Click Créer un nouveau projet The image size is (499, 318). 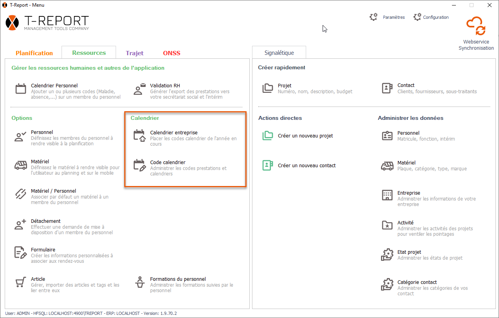tap(305, 136)
